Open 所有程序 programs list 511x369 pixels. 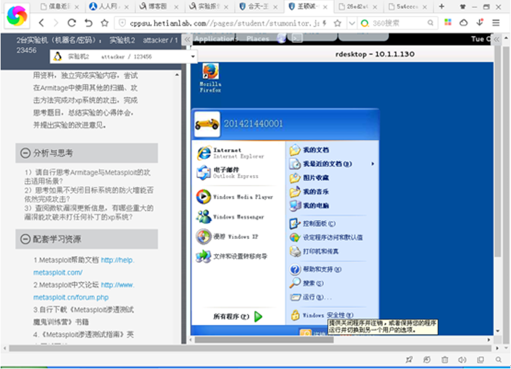point(238,316)
